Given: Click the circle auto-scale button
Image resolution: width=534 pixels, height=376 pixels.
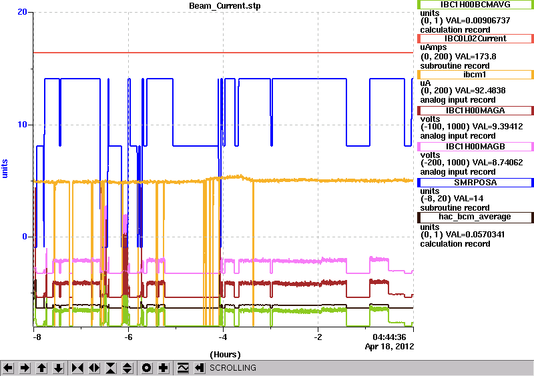Looking at the screenshot, I should tap(147, 368).
